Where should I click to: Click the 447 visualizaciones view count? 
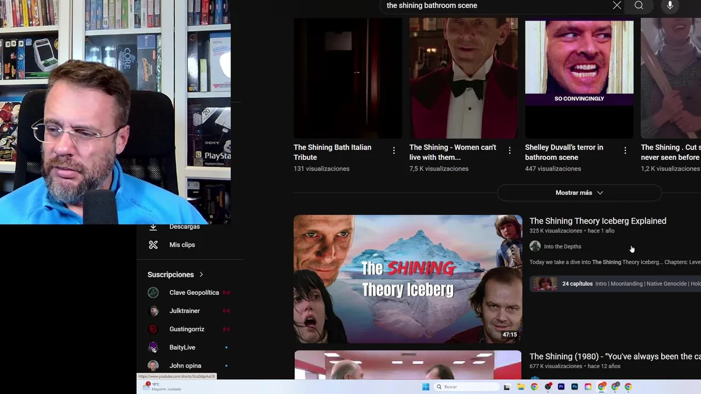pyautogui.click(x=553, y=169)
